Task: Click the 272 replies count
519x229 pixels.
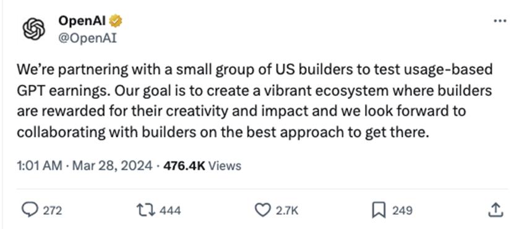Action: (53, 210)
